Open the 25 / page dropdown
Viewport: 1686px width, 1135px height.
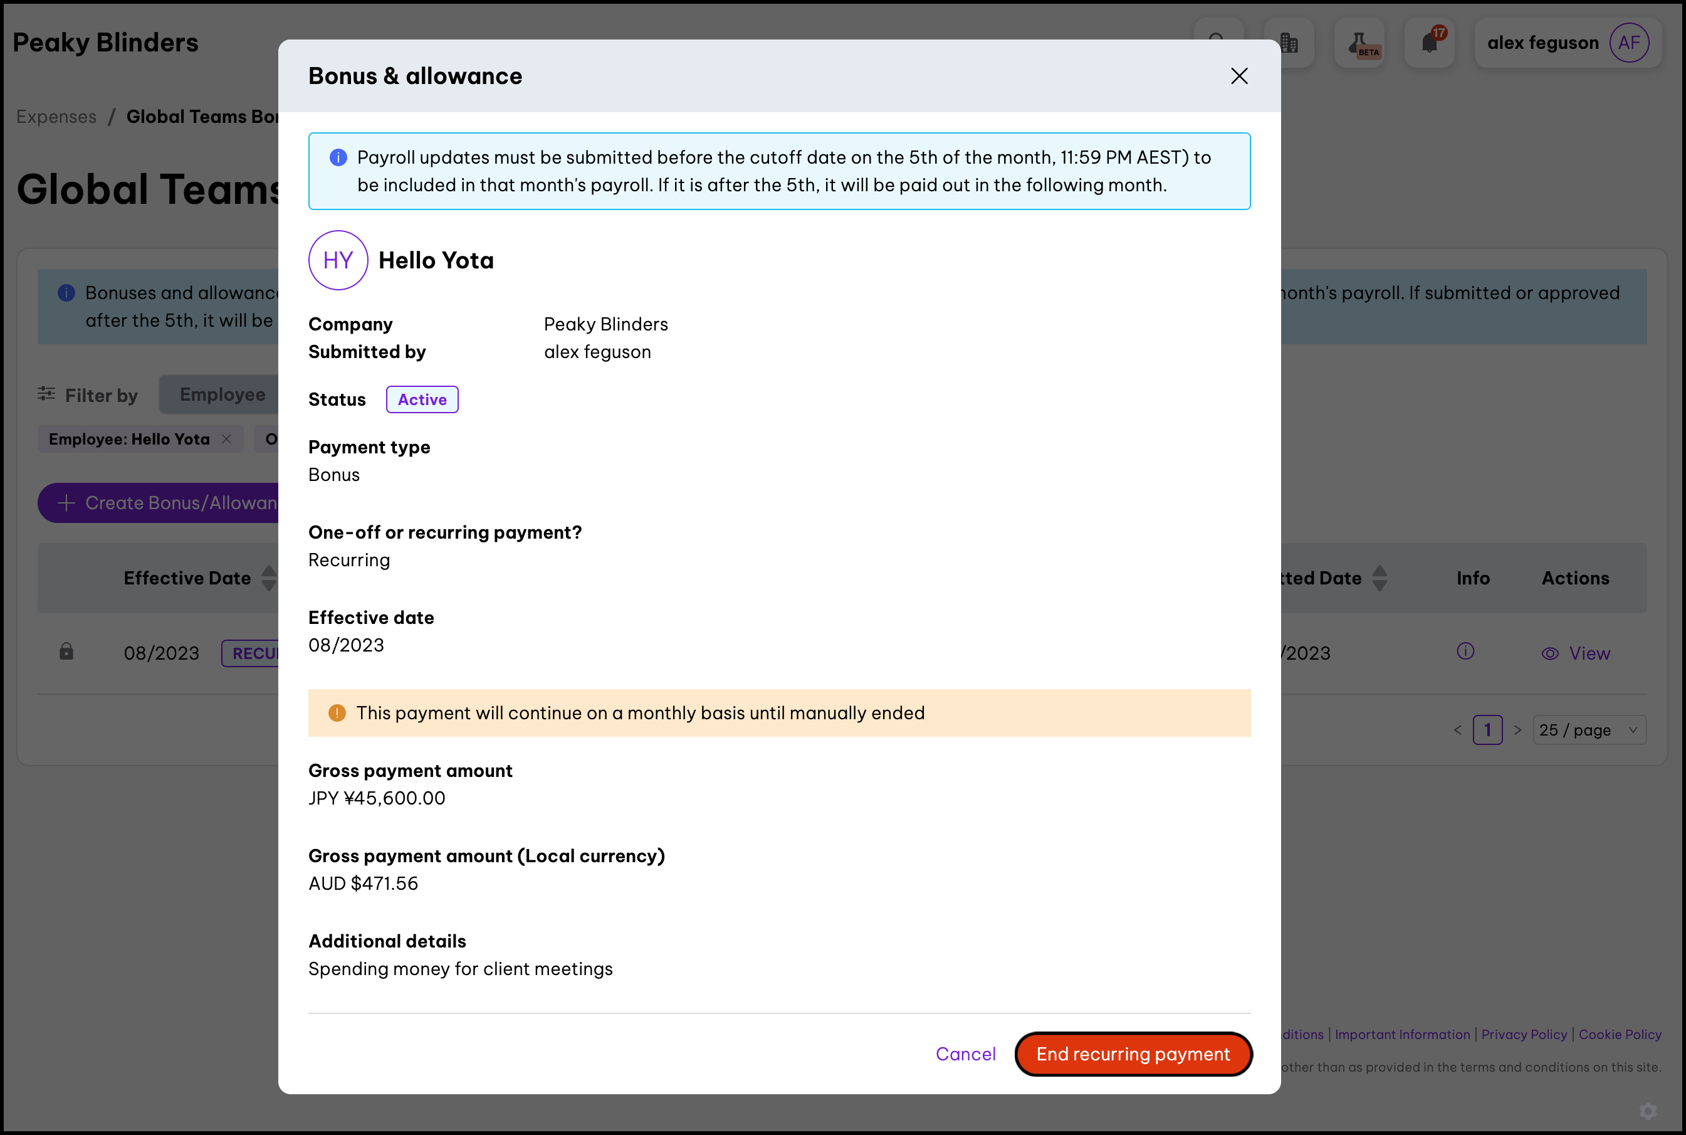coord(1589,731)
